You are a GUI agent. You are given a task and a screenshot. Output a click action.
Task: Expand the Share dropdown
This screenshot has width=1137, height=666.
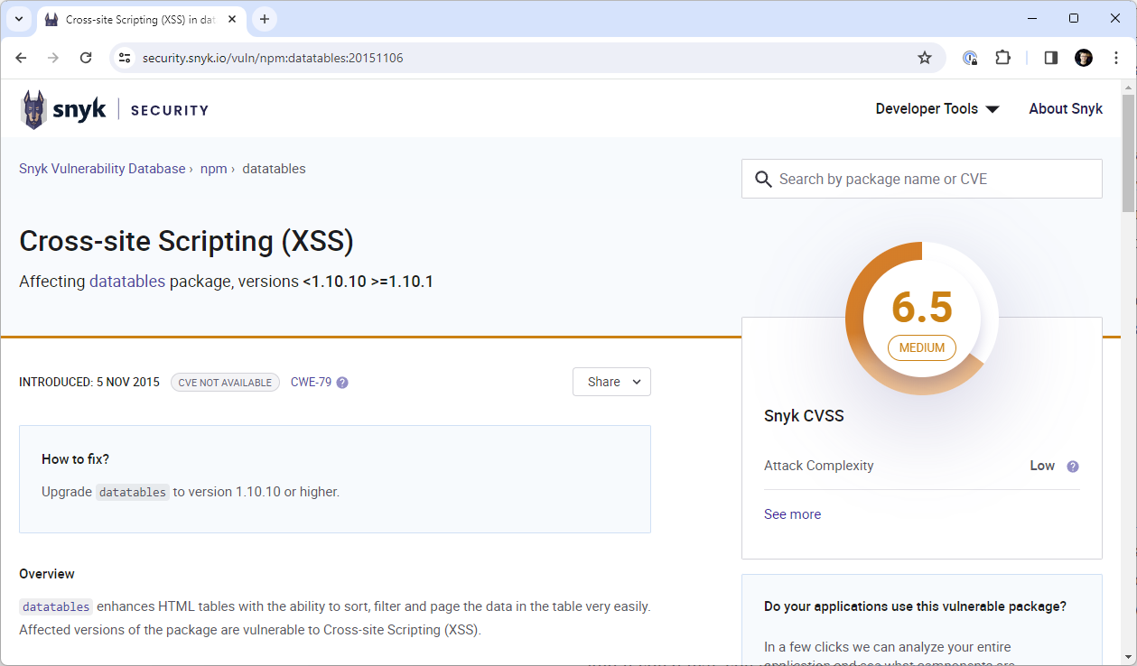pos(611,382)
